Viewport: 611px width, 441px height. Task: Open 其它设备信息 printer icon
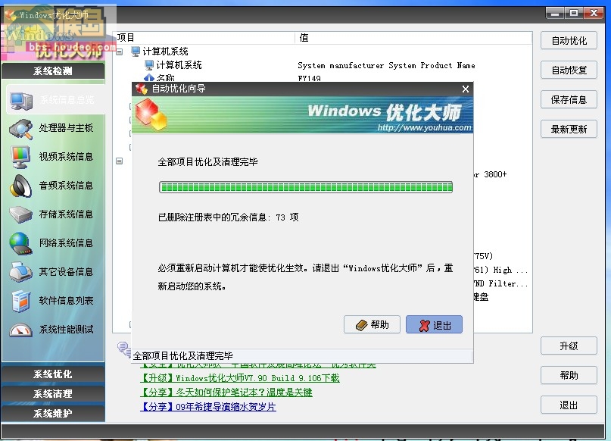point(21,272)
